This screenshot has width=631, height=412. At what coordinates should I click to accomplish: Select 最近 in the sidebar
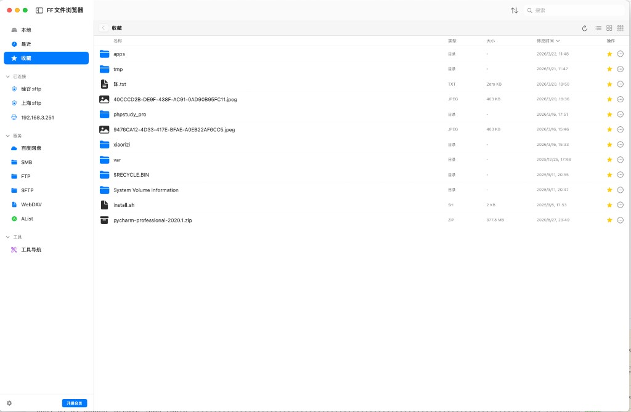click(x=26, y=44)
